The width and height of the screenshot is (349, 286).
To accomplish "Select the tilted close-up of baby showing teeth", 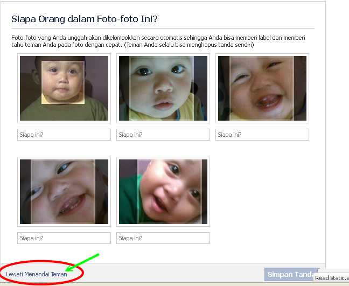I will (x=64, y=192).
